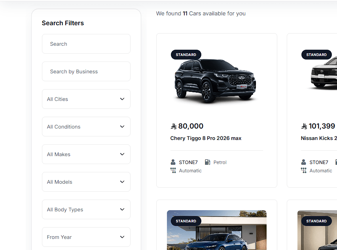Screen dimensions: 337x250
Task: Open the All Makes dropdown
Action: tap(86, 154)
